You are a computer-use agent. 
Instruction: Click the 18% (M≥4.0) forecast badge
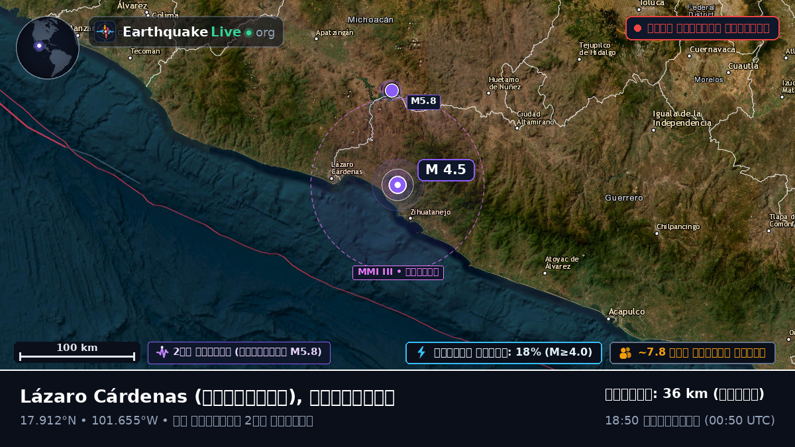(x=503, y=352)
